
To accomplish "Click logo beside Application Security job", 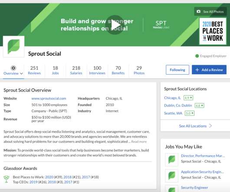I will coord(172,175).
